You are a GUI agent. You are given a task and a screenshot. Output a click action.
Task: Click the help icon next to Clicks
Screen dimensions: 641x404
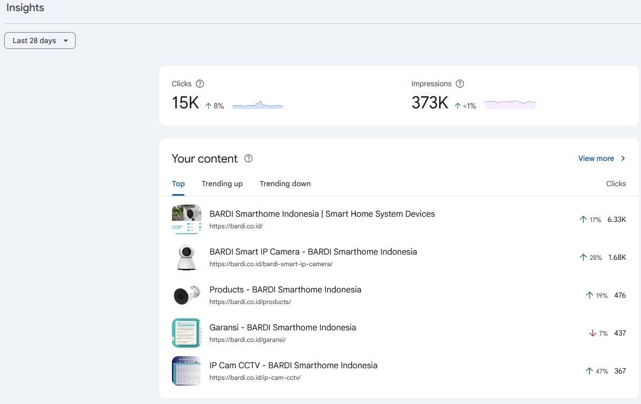pyautogui.click(x=200, y=84)
